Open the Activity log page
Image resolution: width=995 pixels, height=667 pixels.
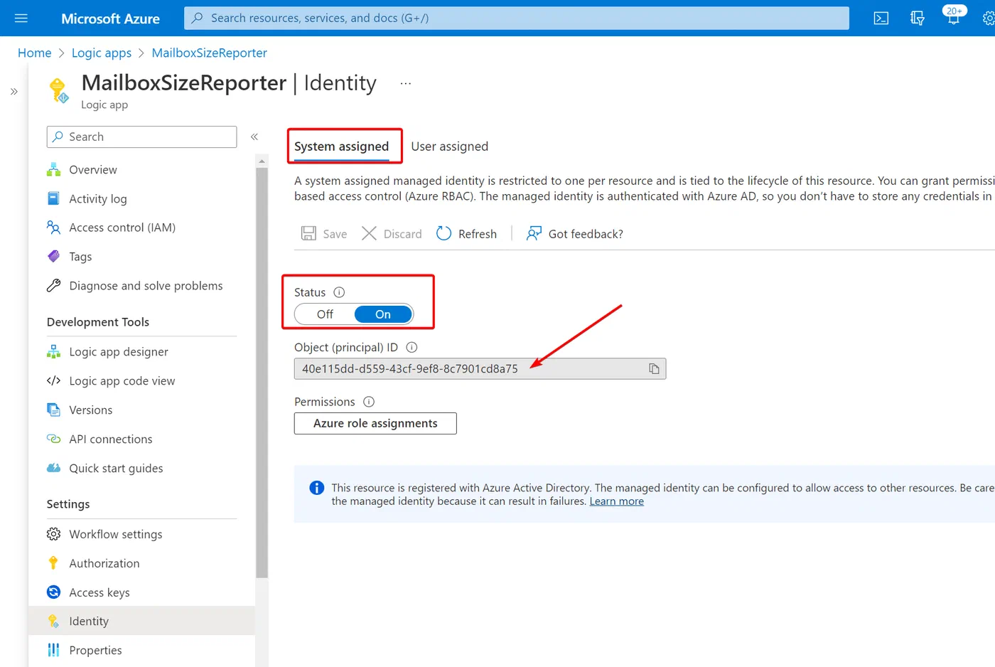click(141, 199)
